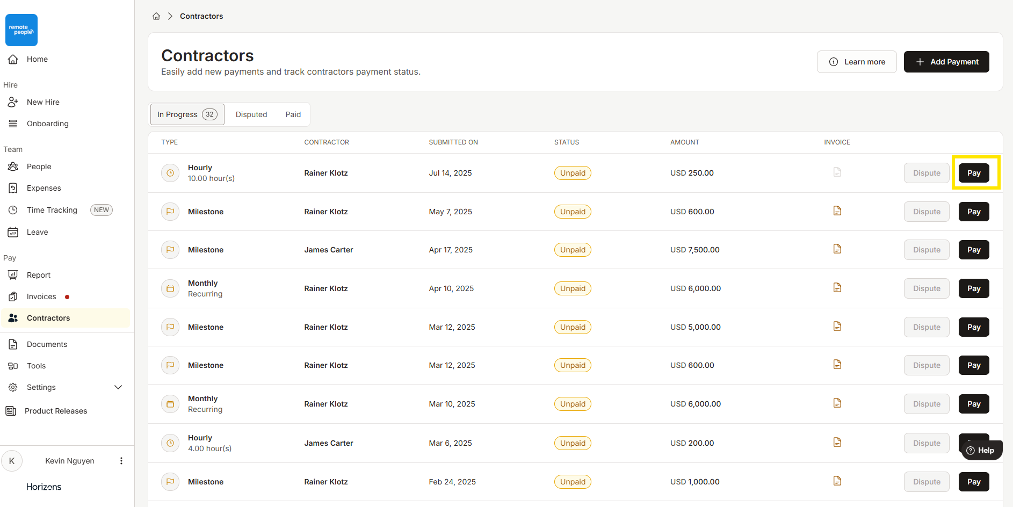This screenshot has width=1013, height=507.
Task: Select the In Progress tab
Action: [x=187, y=114]
